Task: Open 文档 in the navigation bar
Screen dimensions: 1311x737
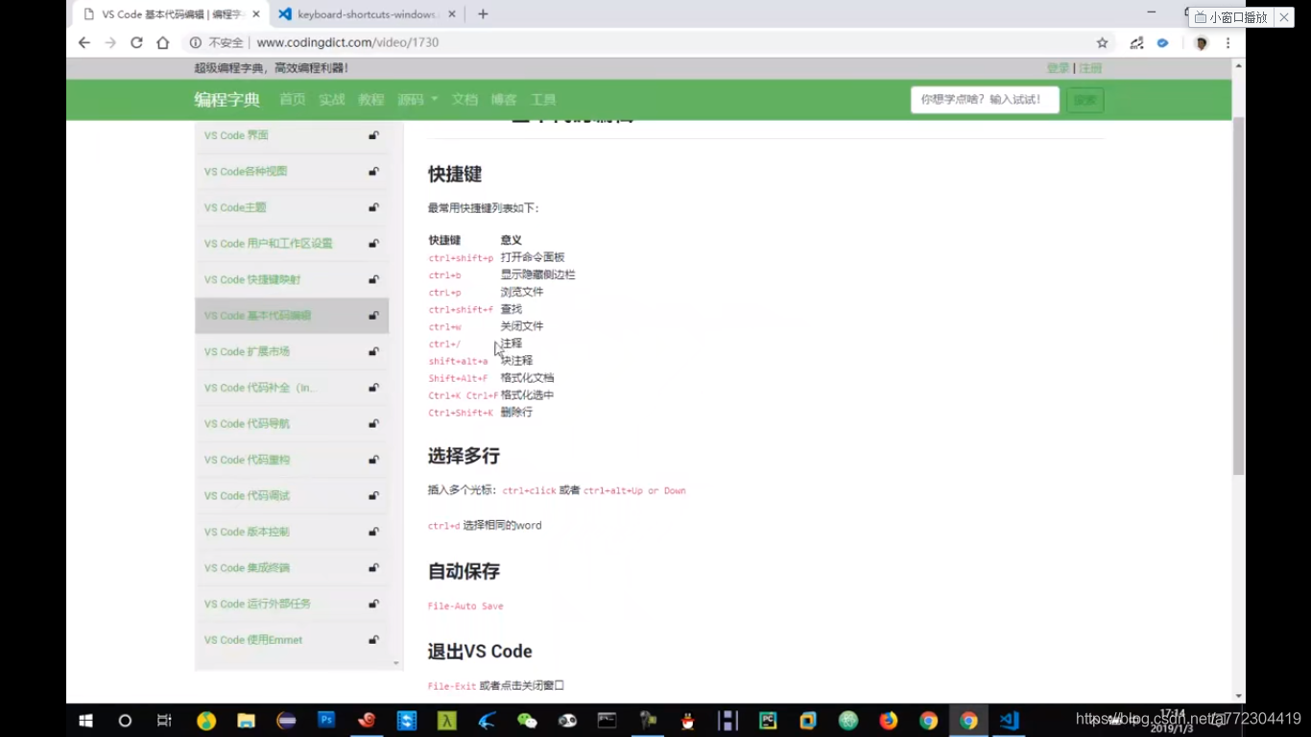Action: pyautogui.click(x=465, y=100)
